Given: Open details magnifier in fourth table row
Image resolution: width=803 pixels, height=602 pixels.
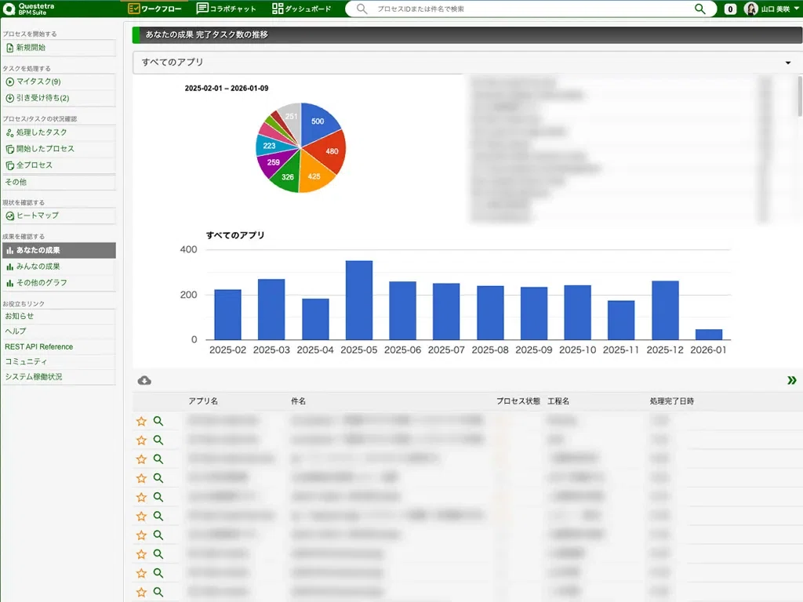Looking at the screenshot, I should (x=158, y=477).
